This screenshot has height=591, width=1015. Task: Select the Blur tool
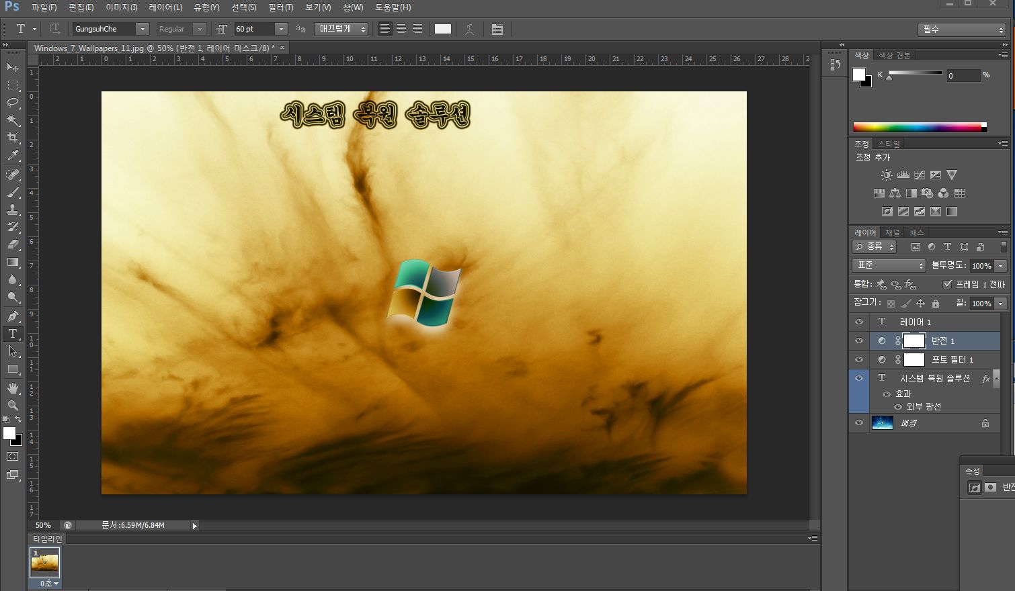[x=13, y=279]
